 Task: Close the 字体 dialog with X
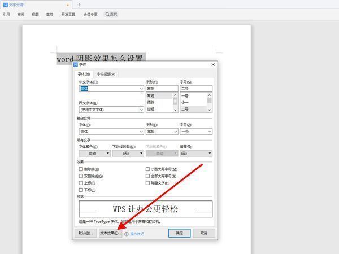click(x=213, y=64)
